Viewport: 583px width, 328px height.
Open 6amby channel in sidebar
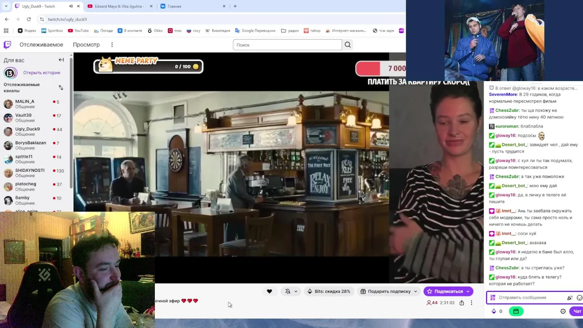click(x=36, y=200)
